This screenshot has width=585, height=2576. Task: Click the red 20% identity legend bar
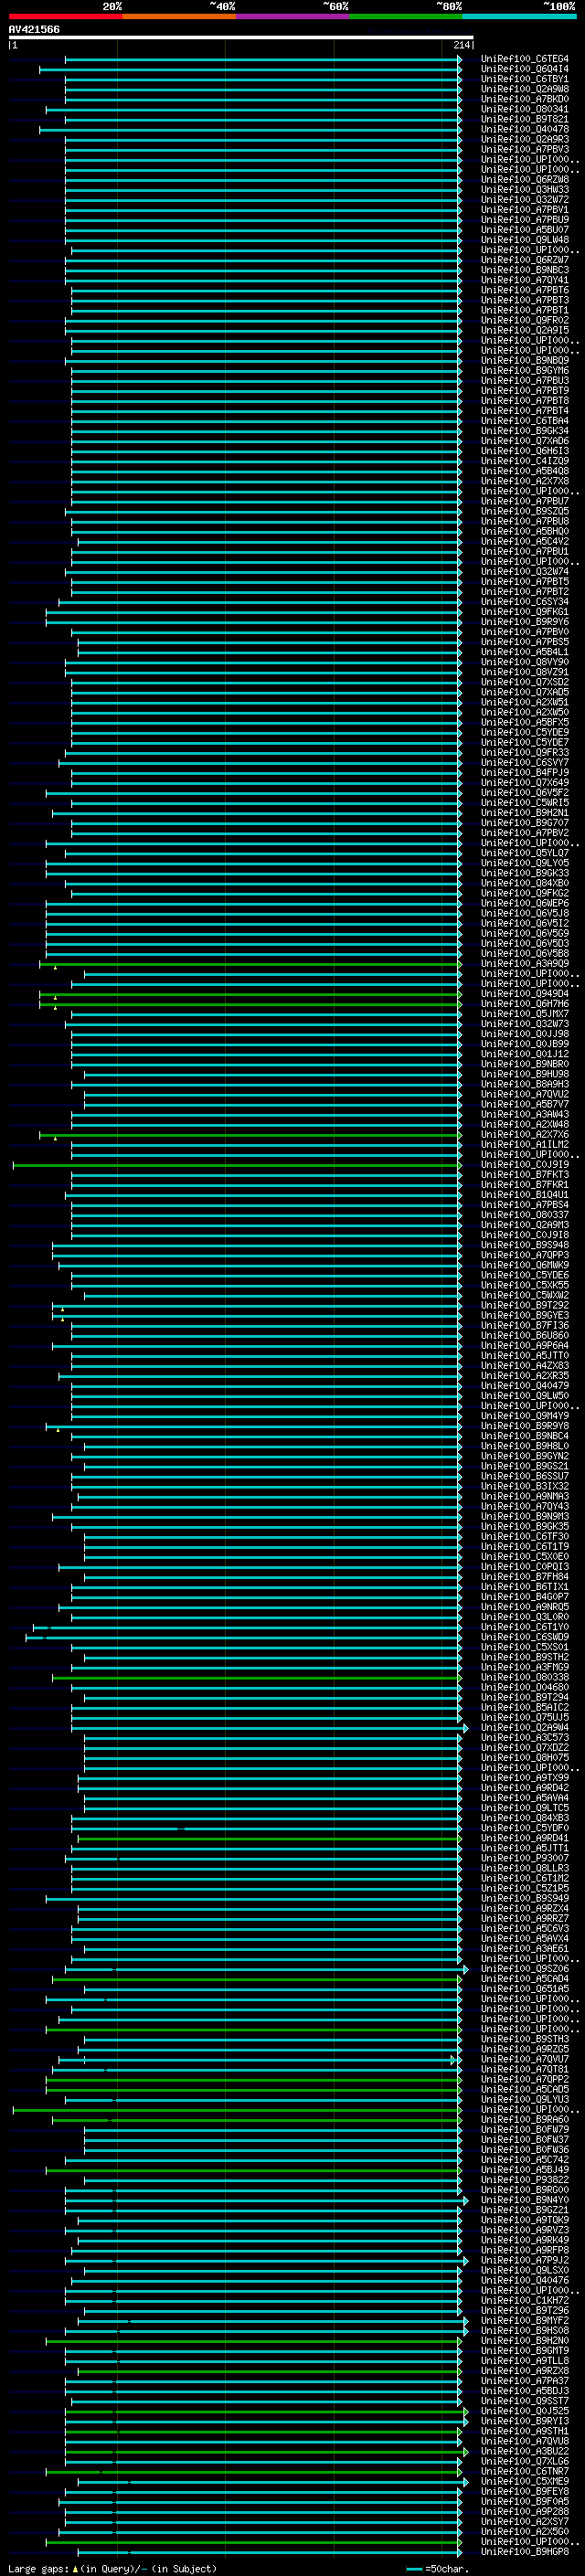pyautogui.click(x=65, y=17)
